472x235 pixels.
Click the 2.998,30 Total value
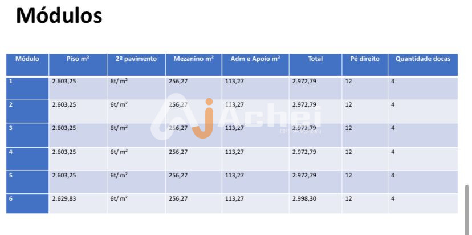point(304,199)
